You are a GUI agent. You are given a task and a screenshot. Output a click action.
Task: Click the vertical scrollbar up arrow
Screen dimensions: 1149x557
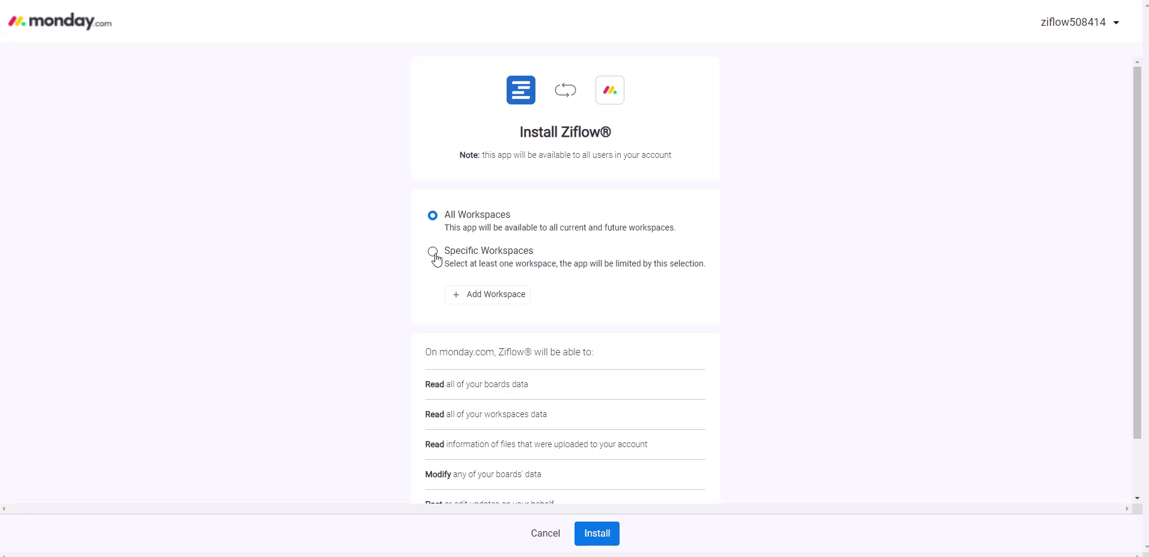pyautogui.click(x=1137, y=62)
